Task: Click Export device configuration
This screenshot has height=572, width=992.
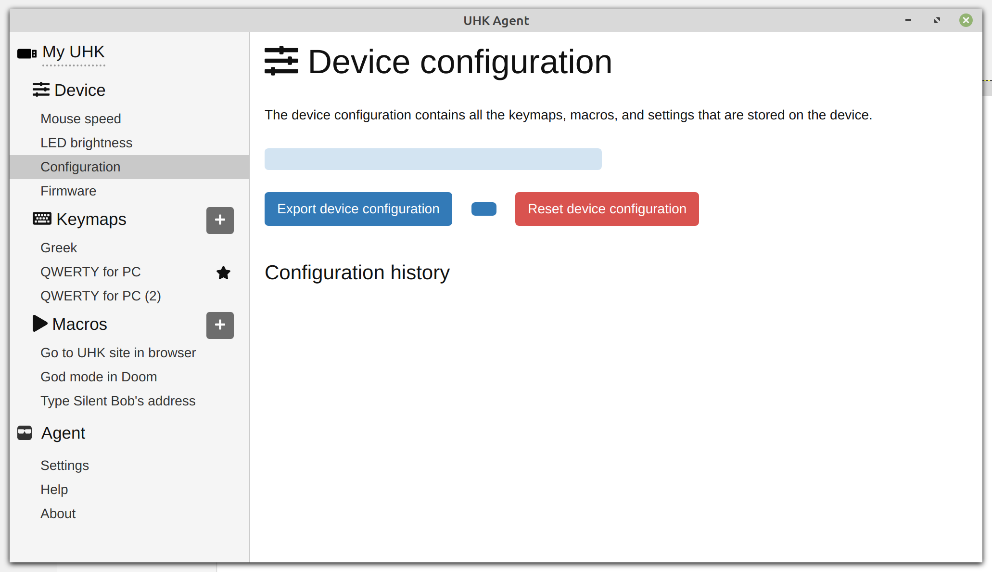Action: [358, 208]
